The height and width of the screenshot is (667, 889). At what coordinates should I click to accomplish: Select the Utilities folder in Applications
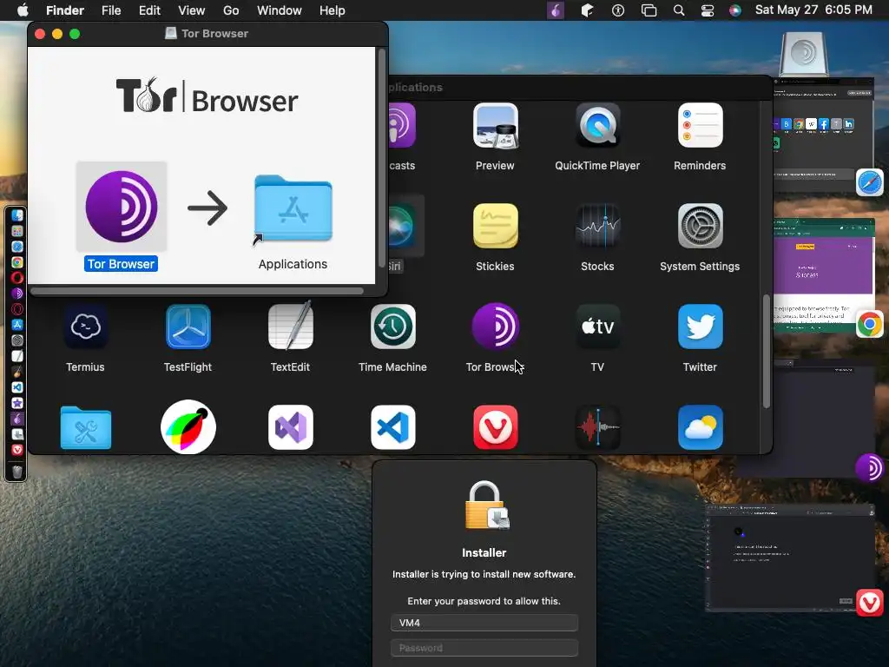pyautogui.click(x=85, y=427)
